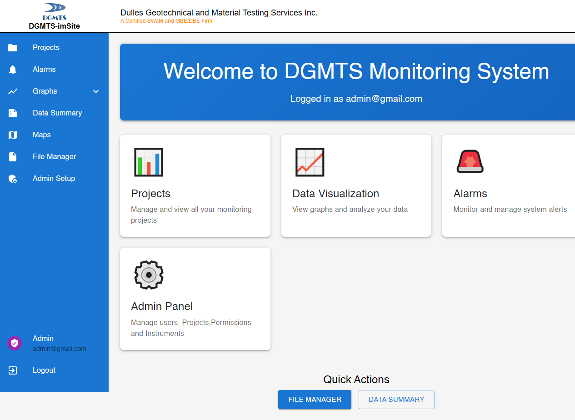Click the bell icon for Alarms
This screenshot has width=575, height=420.
point(13,70)
